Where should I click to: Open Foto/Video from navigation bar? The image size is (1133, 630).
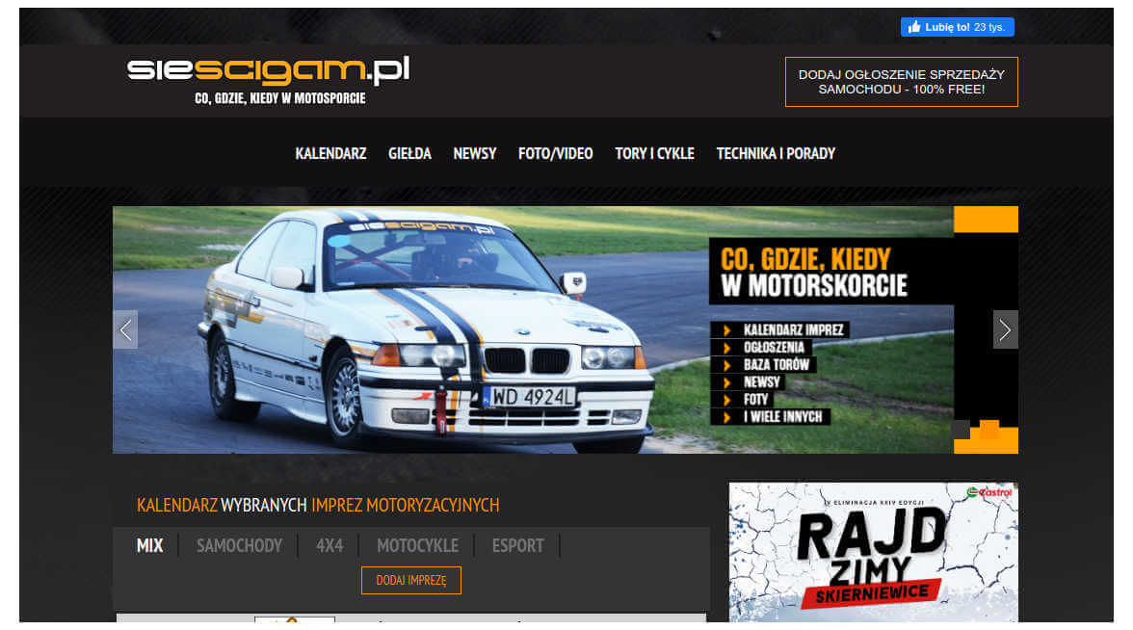[555, 153]
